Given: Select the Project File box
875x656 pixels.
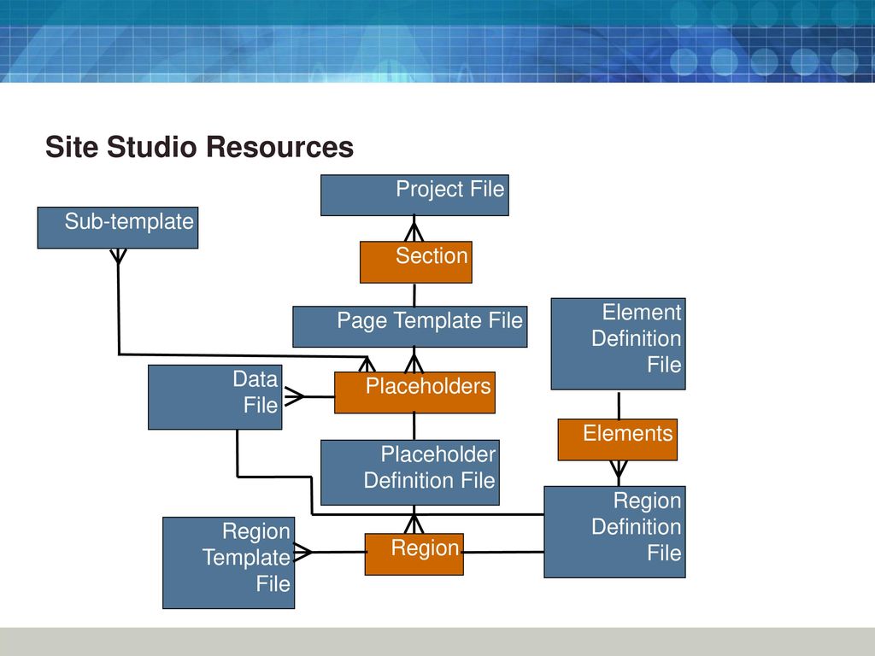Looking at the screenshot, I should pos(414,196).
